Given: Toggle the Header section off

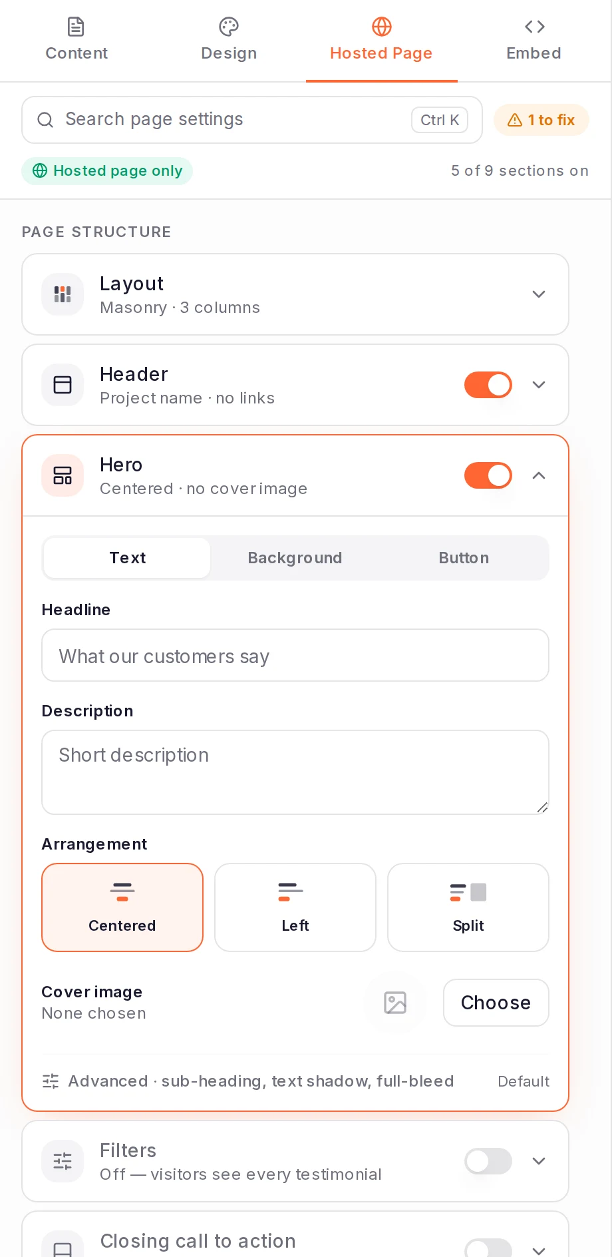Looking at the screenshot, I should click(488, 385).
